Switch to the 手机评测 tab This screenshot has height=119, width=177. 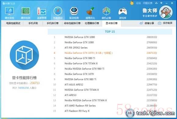click(33, 23)
